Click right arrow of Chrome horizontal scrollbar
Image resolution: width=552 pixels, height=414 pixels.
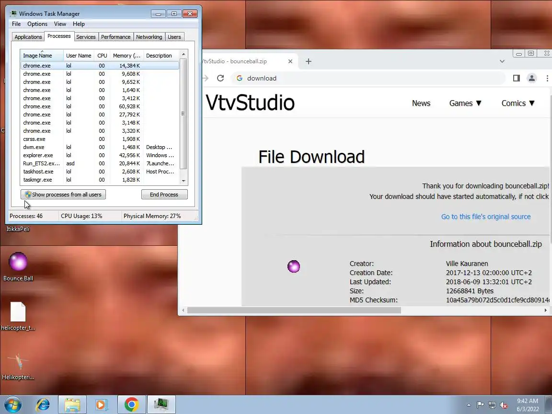click(545, 310)
